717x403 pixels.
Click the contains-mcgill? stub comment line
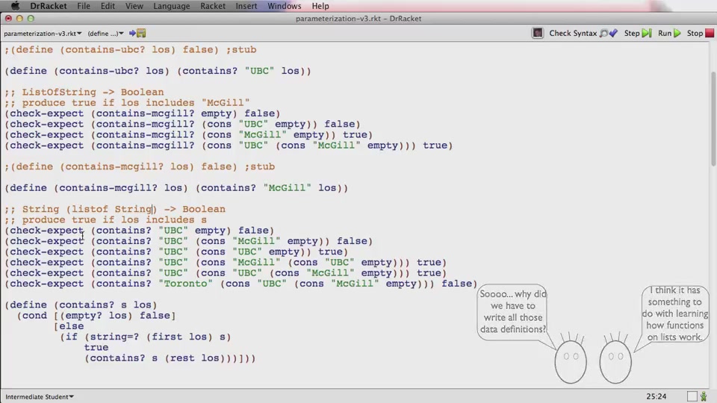click(140, 166)
